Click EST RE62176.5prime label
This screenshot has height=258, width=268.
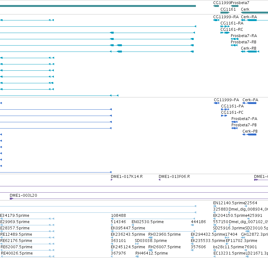[x=16, y=241]
